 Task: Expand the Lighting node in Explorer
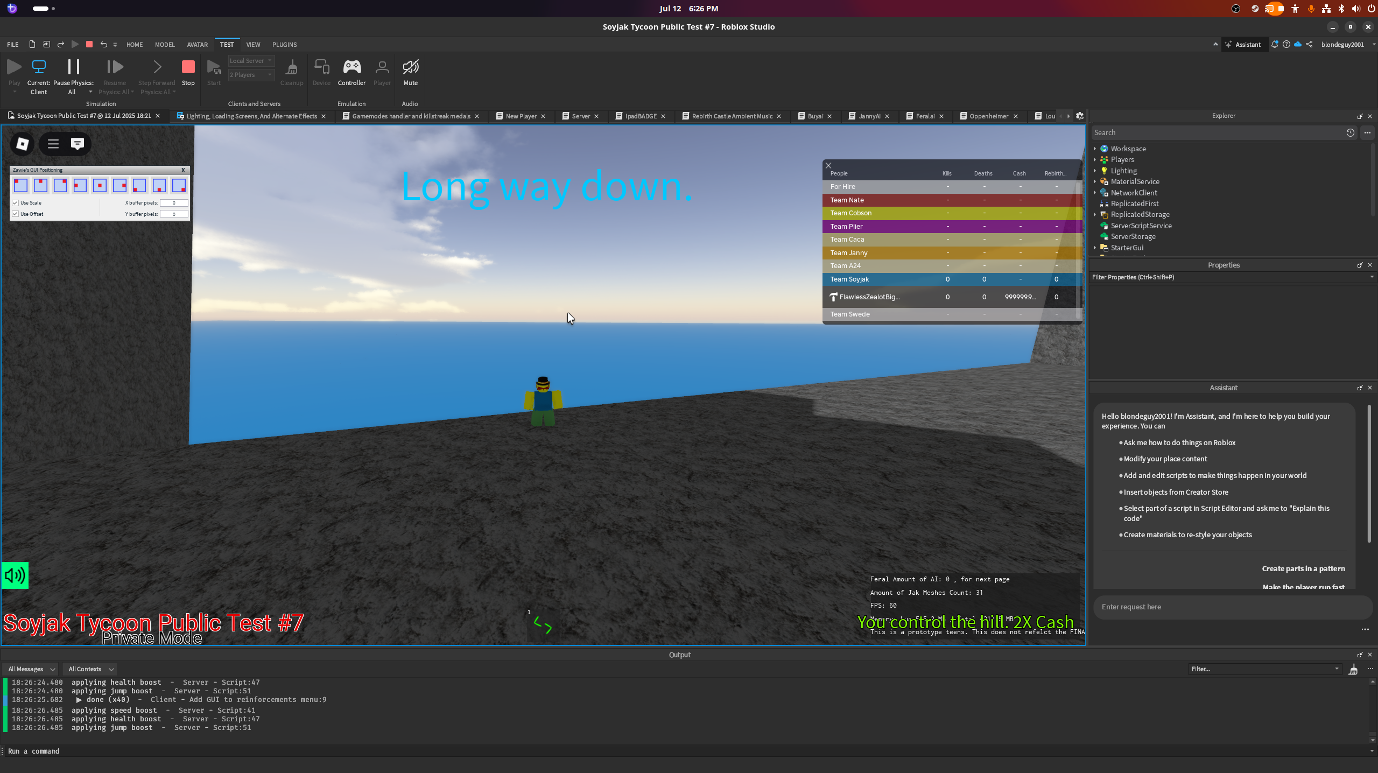(x=1095, y=171)
